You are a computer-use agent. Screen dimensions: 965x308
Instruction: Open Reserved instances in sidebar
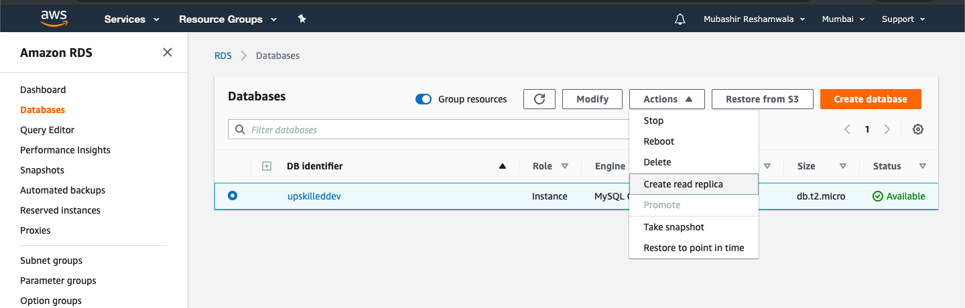coord(60,210)
